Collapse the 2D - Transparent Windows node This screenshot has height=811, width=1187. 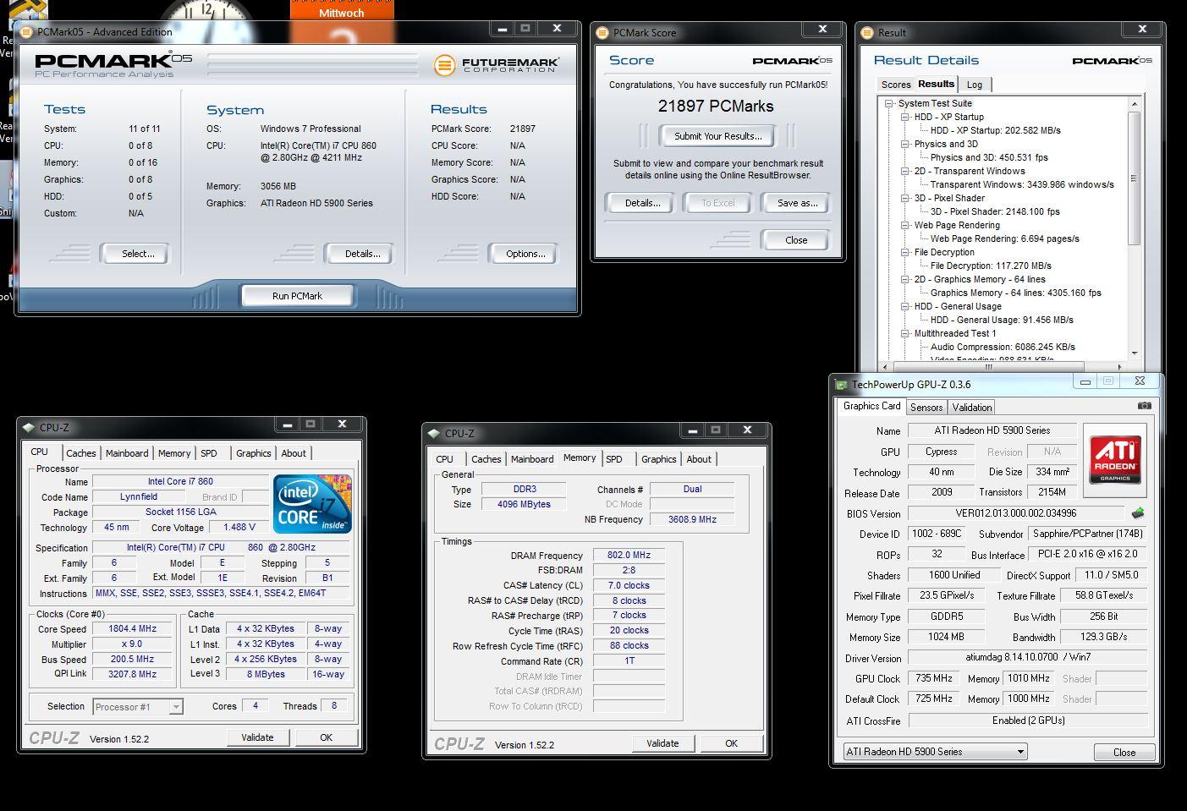point(905,171)
